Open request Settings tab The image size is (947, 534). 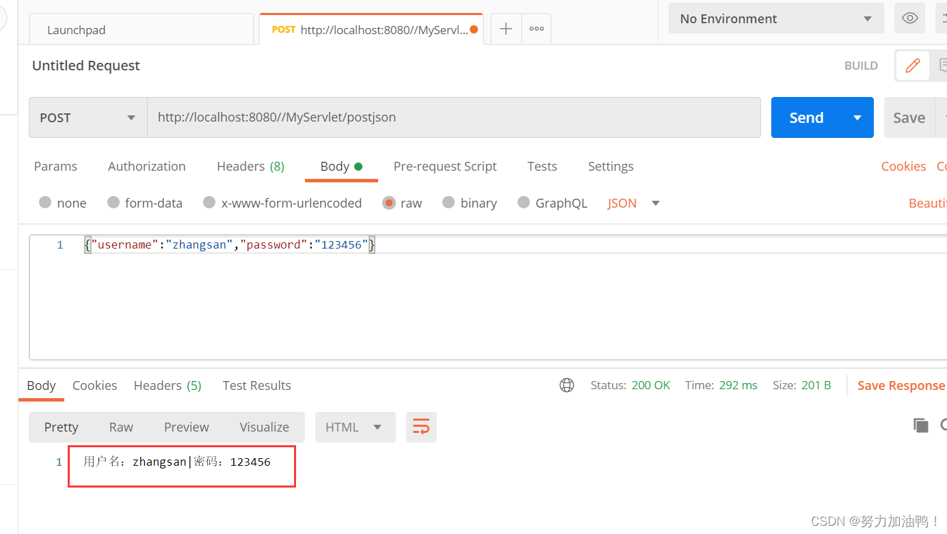611,166
